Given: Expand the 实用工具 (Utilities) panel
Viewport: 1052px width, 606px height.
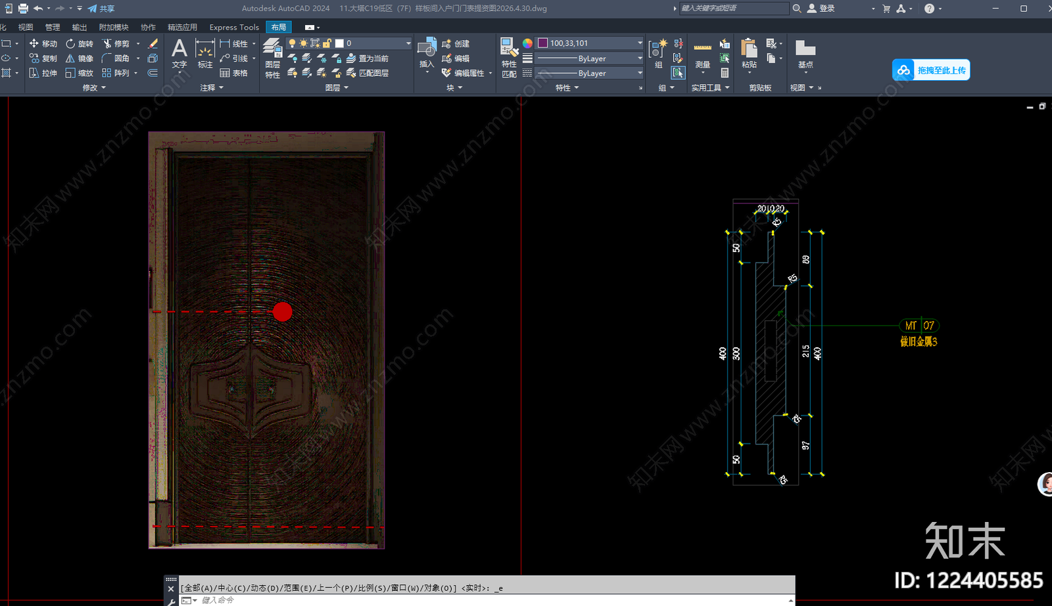Looking at the screenshot, I should (x=710, y=87).
